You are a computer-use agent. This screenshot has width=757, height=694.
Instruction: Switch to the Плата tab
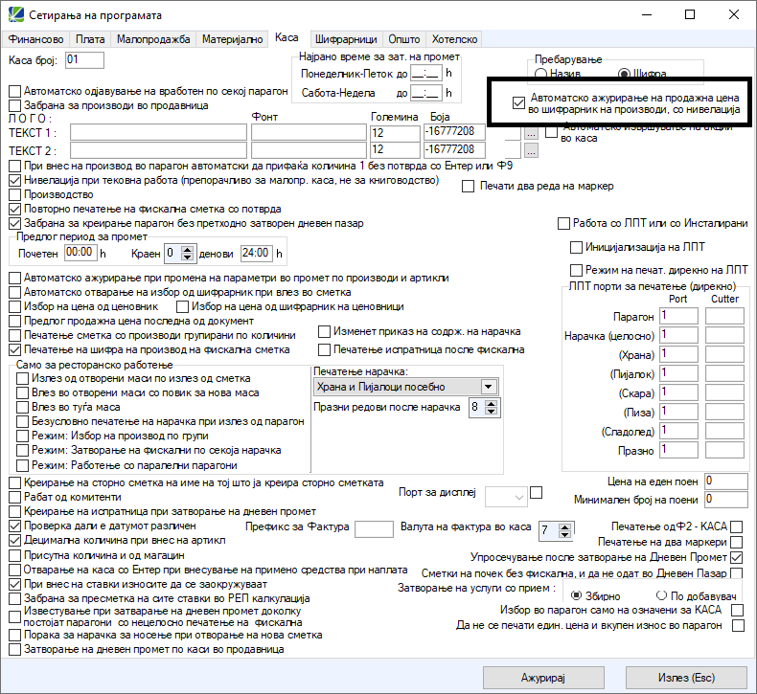tap(90, 39)
